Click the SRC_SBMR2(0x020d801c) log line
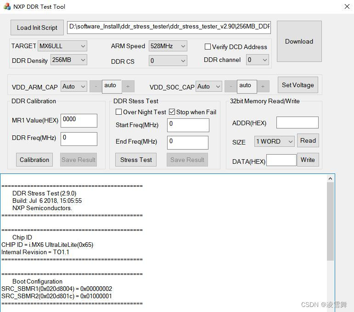Image resolution: width=354 pixels, height=312 pixels. (x=56, y=296)
